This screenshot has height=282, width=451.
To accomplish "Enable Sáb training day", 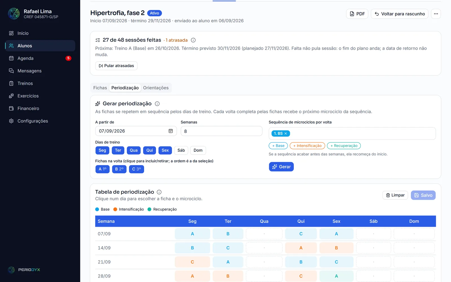I will click(x=181, y=150).
